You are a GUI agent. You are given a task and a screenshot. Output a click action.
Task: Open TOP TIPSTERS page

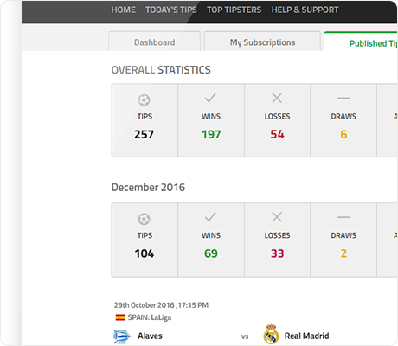click(x=234, y=10)
